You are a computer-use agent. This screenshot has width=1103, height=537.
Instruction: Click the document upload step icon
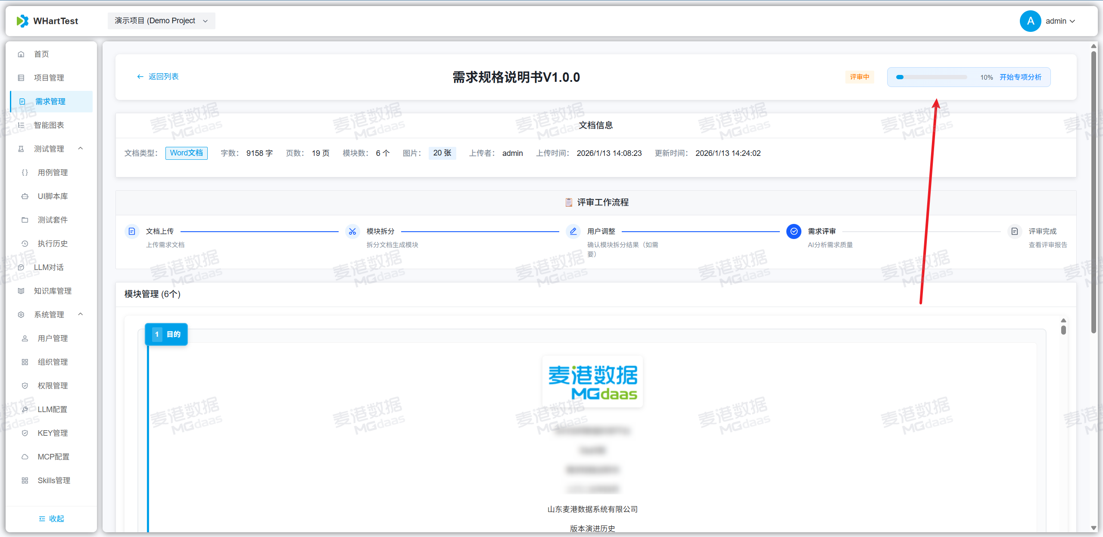pyautogui.click(x=132, y=232)
